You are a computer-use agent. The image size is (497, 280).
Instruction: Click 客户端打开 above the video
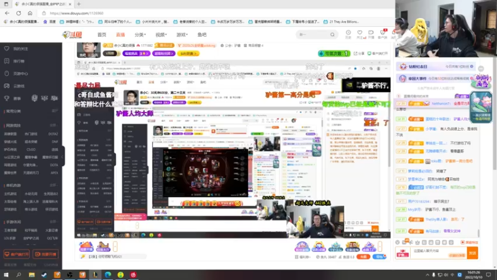(x=378, y=54)
